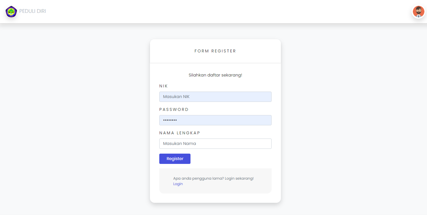Focus the Password input field
Screen dimensions: 427x215
tap(215, 120)
